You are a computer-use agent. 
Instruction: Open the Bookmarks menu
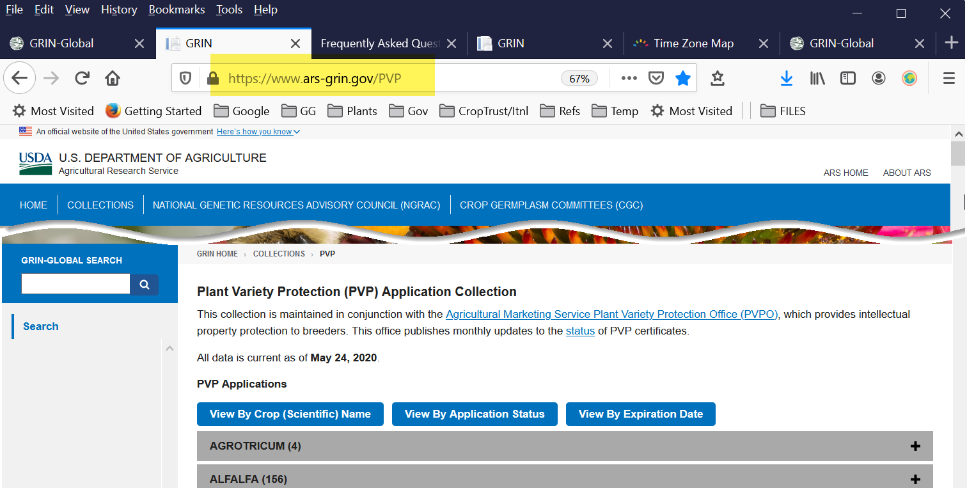tap(177, 10)
